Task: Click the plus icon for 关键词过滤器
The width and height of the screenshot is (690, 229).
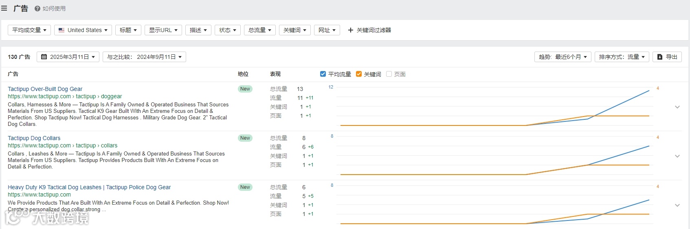Action: click(x=350, y=30)
